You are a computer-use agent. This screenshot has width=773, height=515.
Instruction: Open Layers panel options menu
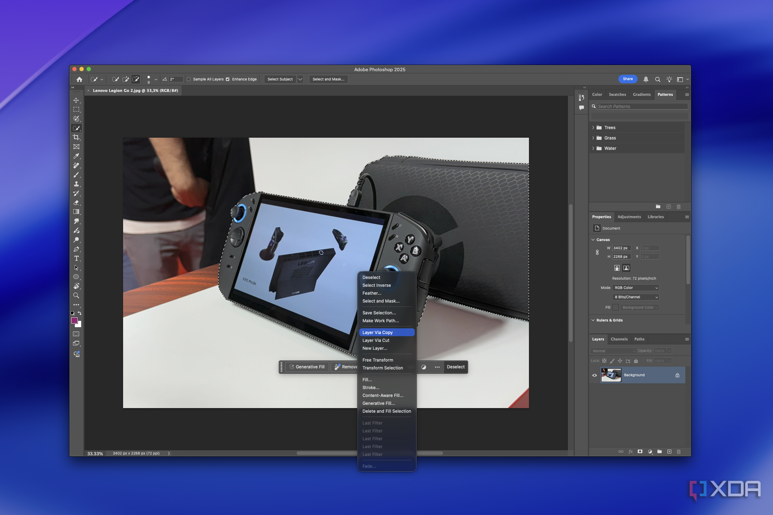[x=687, y=339]
